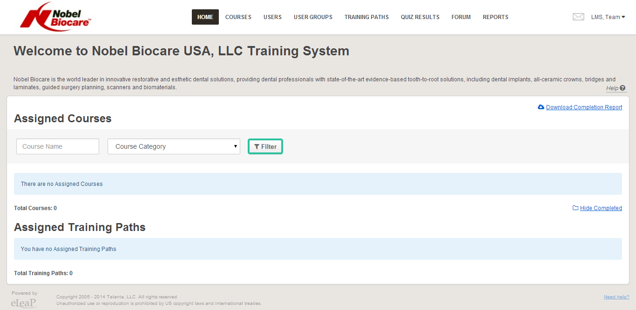Click the Nobel Biocare logo
Image resolution: width=636 pixels, height=310 pixels.
pos(56,17)
